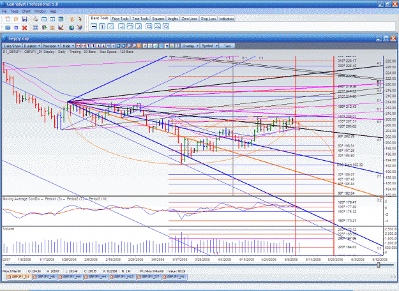399x291 pixels.
Task: Switch to the Zero Lines tab
Action: click(190, 19)
